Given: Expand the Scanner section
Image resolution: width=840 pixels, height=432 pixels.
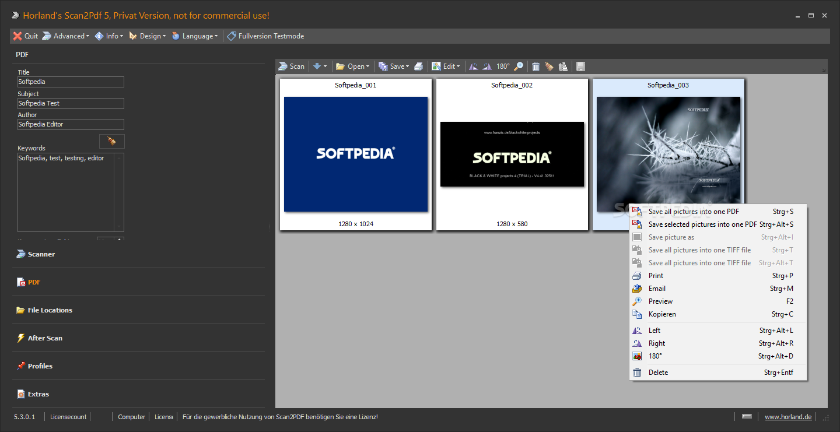Looking at the screenshot, I should point(138,254).
